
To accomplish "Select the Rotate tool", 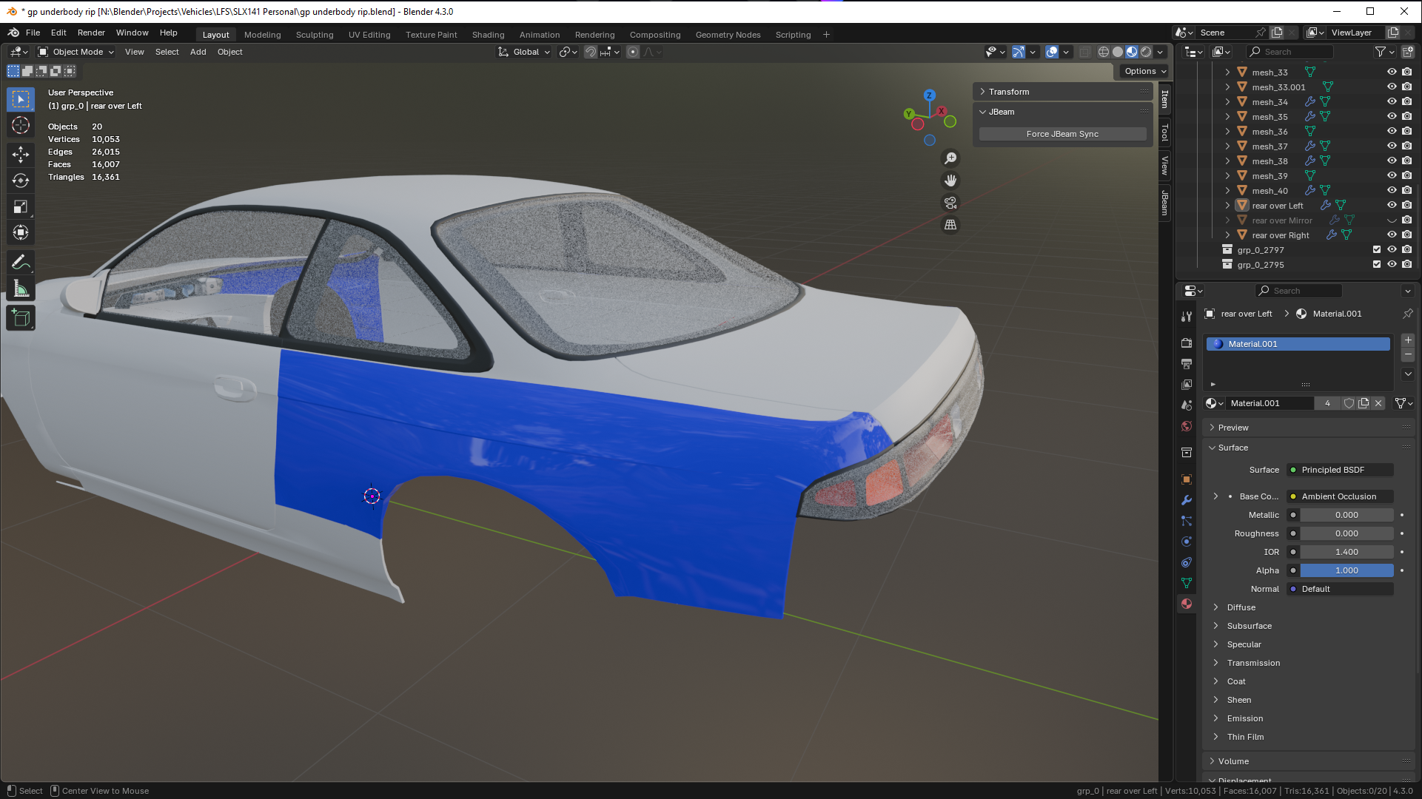I will pyautogui.click(x=21, y=181).
